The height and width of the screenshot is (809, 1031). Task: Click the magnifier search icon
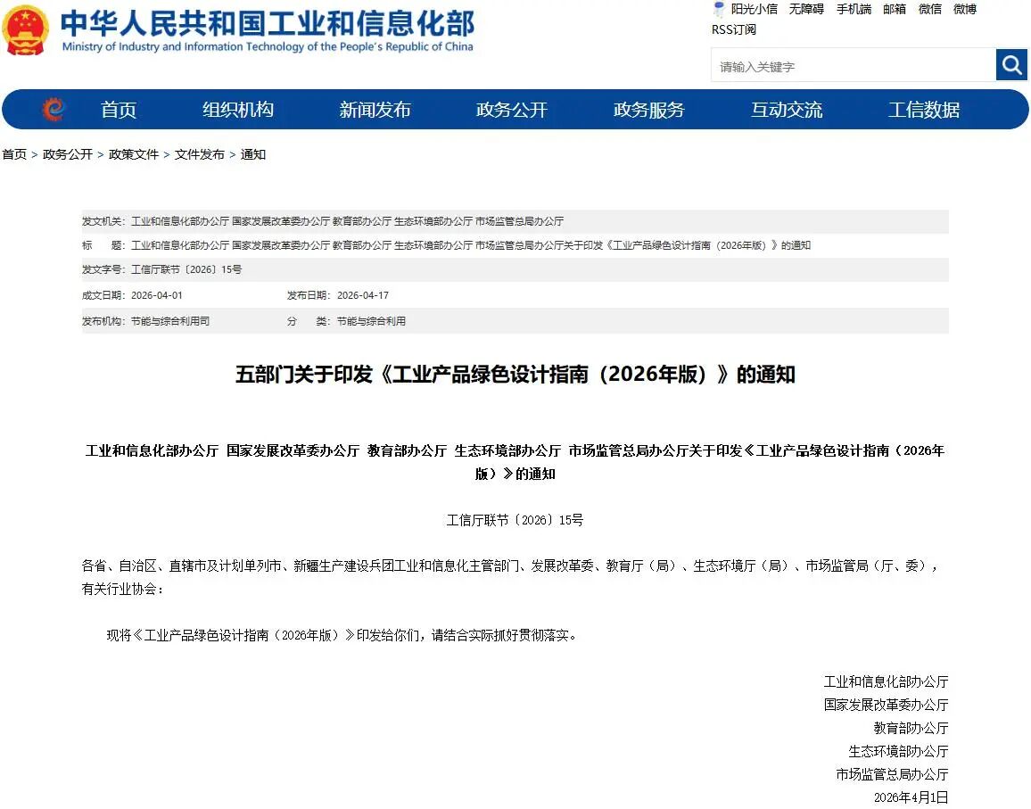click(x=1011, y=65)
